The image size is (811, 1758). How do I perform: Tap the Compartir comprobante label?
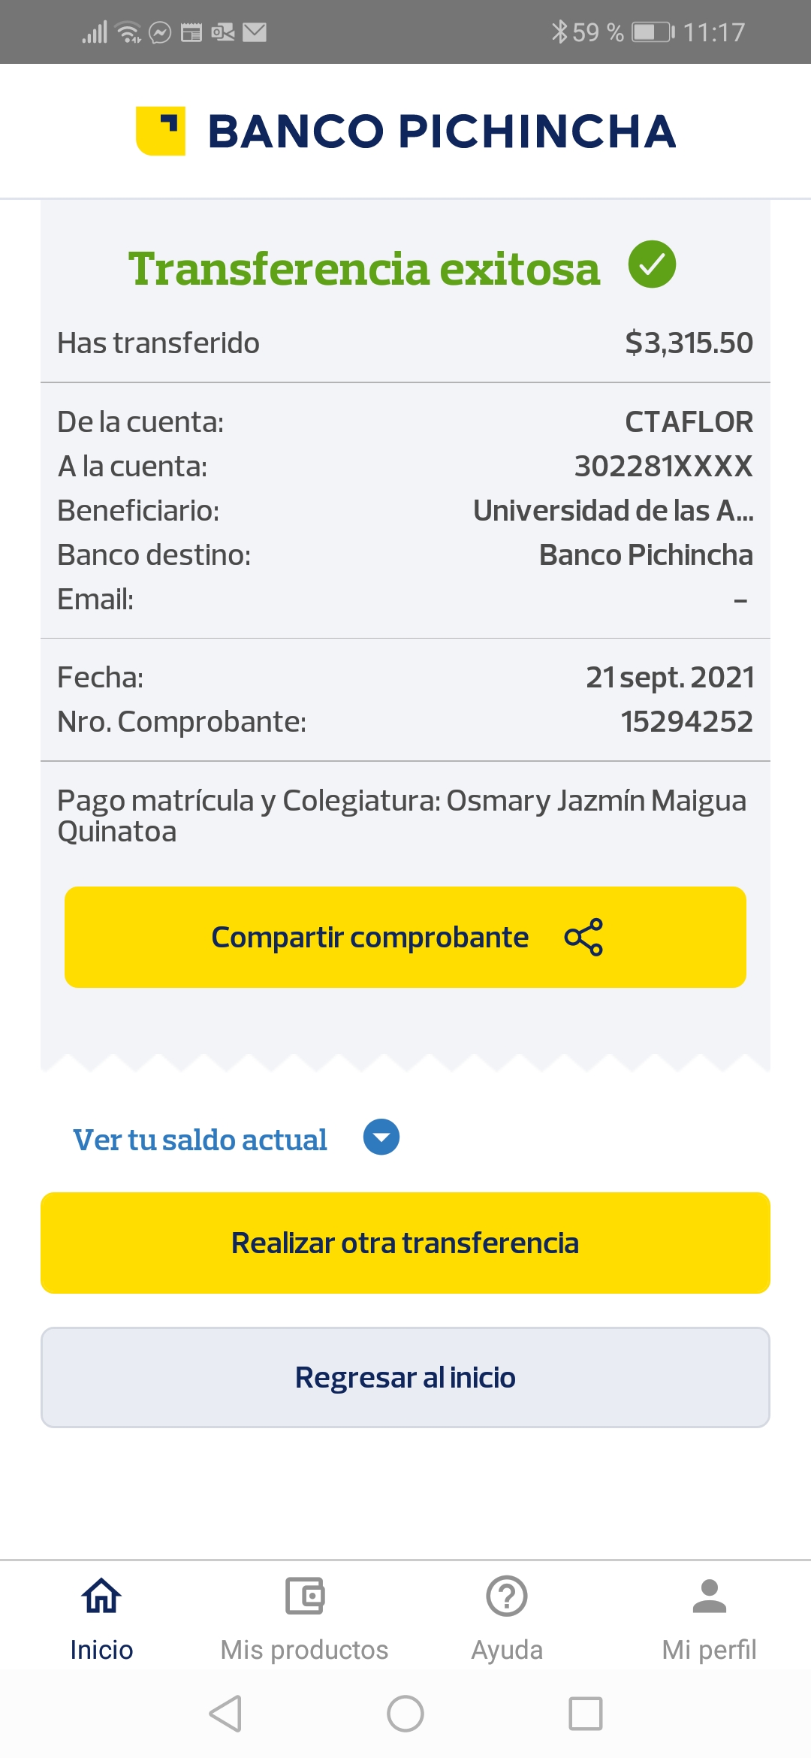[x=369, y=937]
